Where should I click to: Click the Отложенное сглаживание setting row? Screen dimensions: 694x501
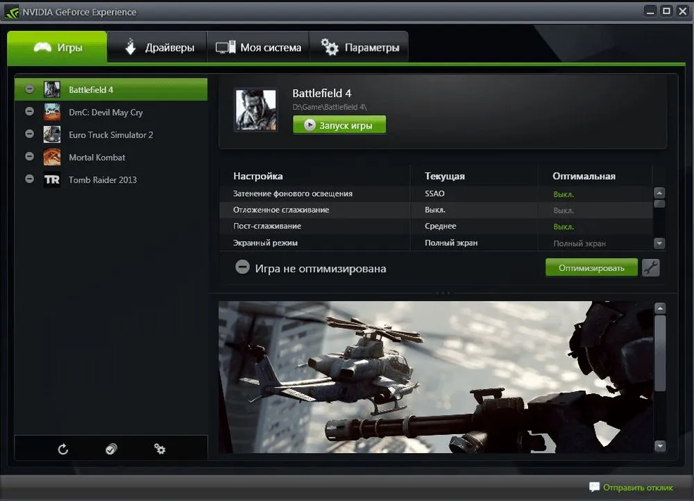436,210
